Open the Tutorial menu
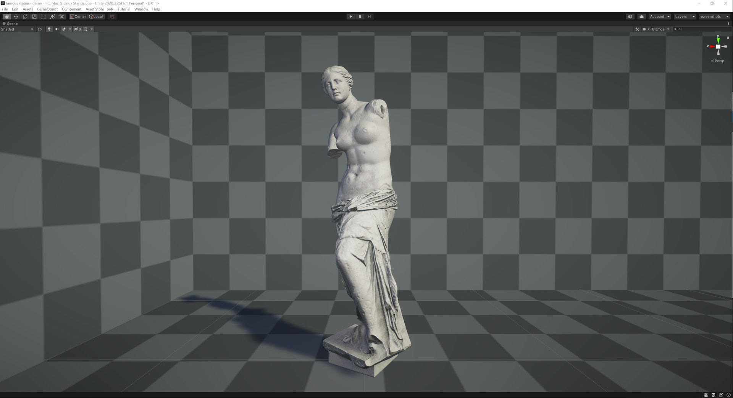 (x=124, y=9)
